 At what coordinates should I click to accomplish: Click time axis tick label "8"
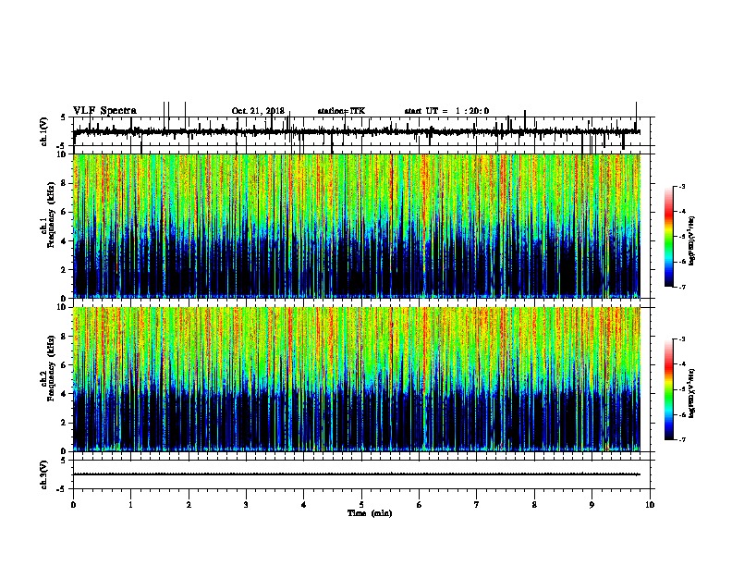point(534,505)
